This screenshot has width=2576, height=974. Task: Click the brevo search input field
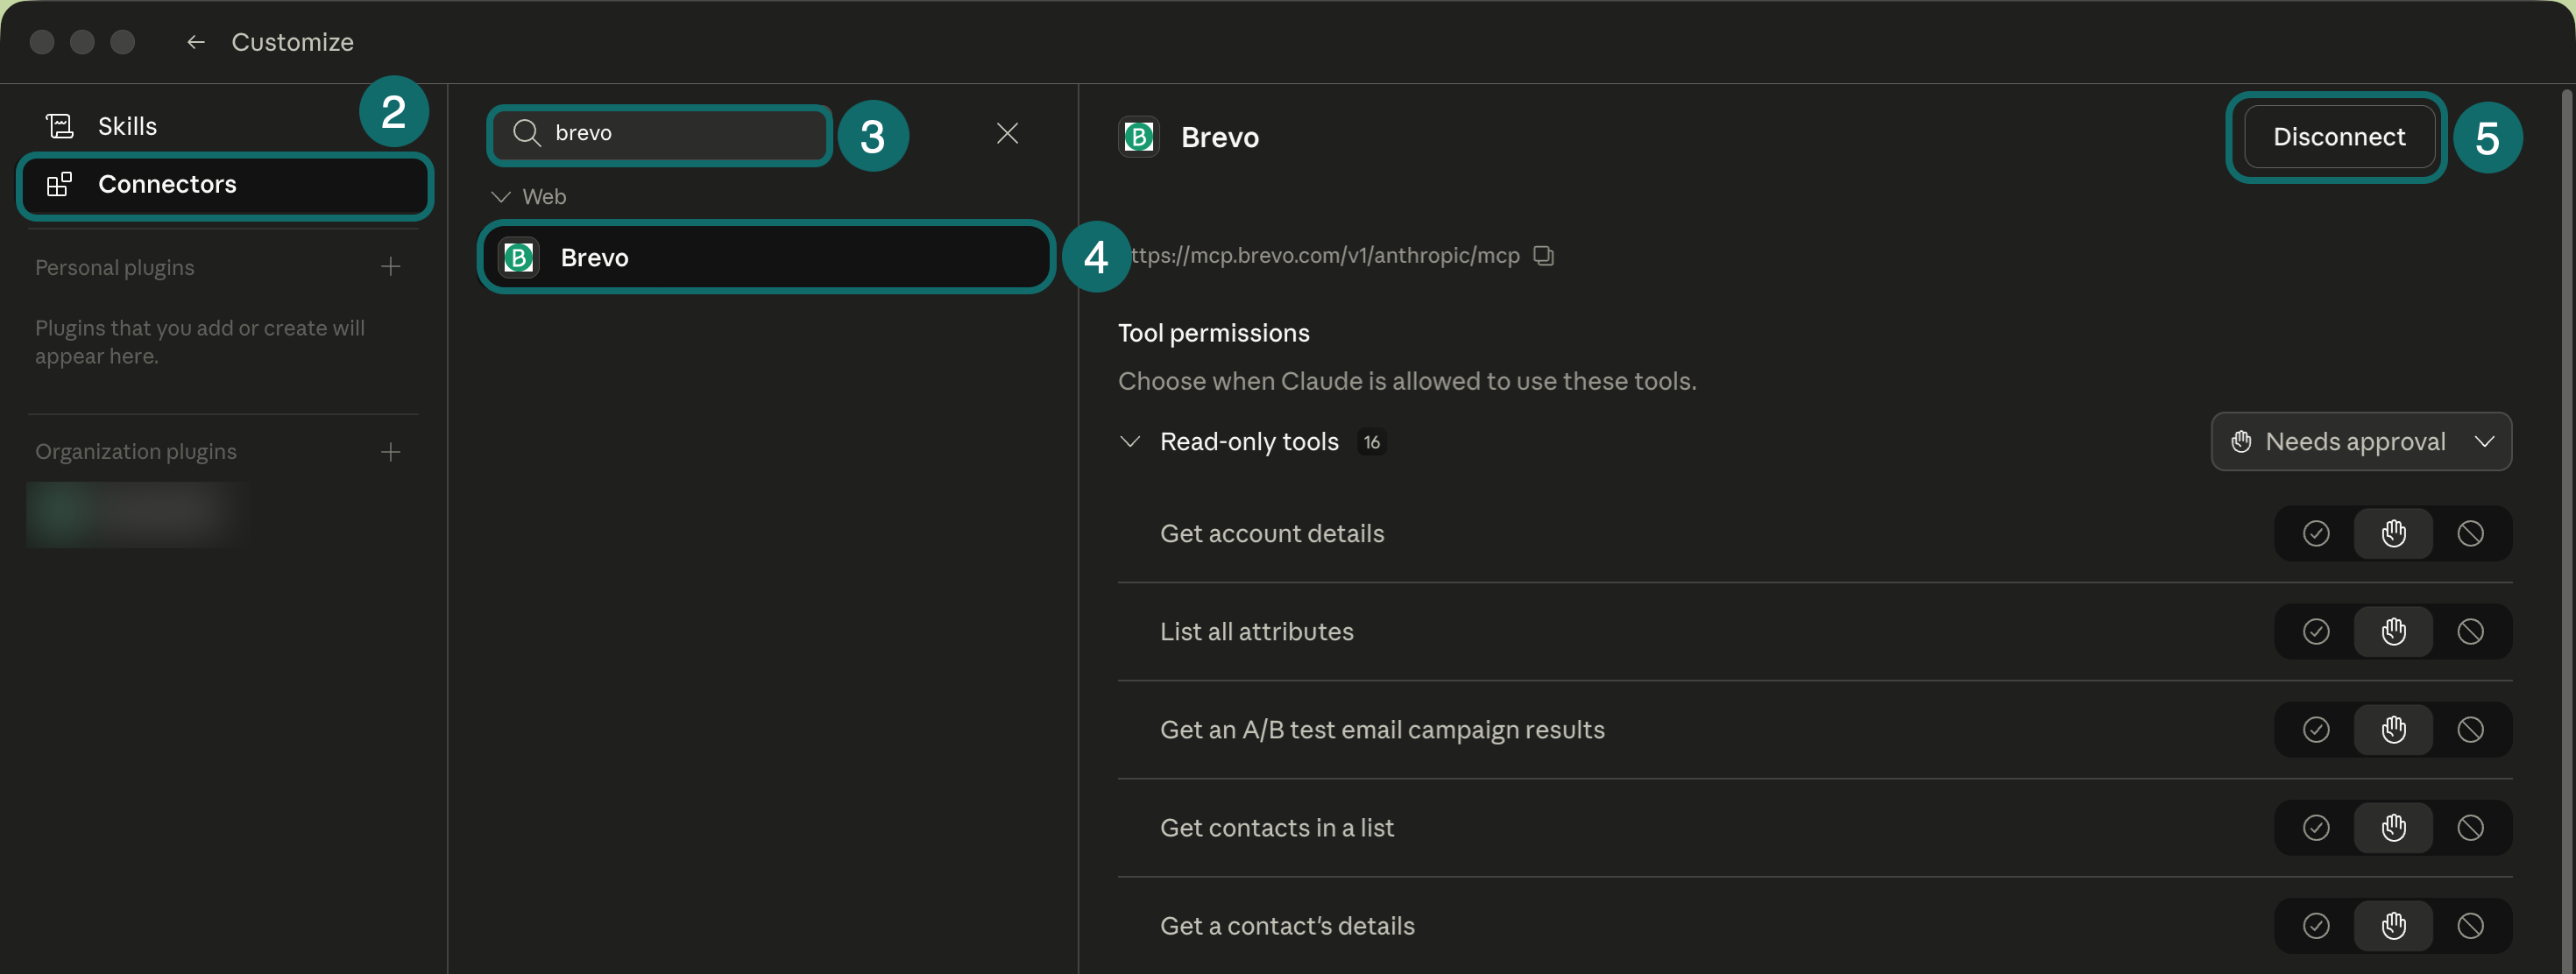pos(660,133)
